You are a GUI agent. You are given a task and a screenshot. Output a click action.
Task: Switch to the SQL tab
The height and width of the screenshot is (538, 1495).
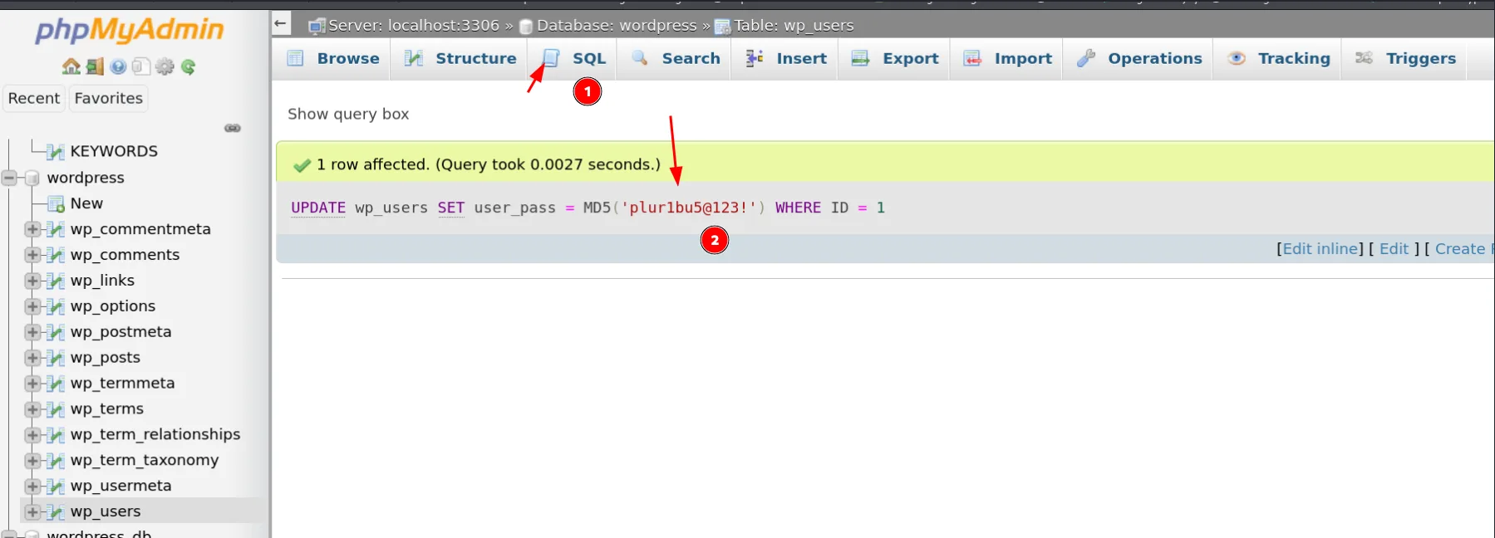point(573,59)
